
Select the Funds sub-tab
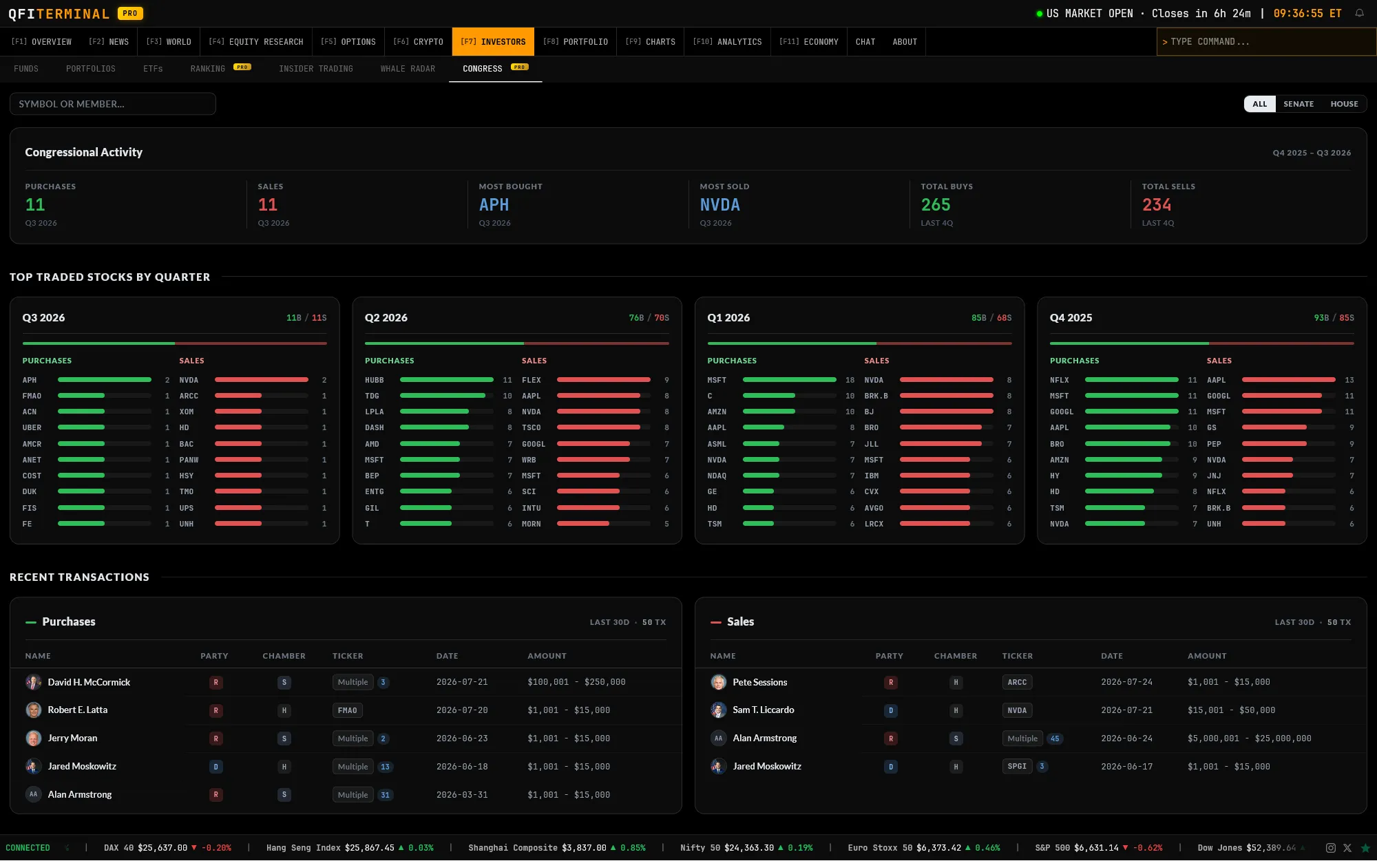[26, 69]
